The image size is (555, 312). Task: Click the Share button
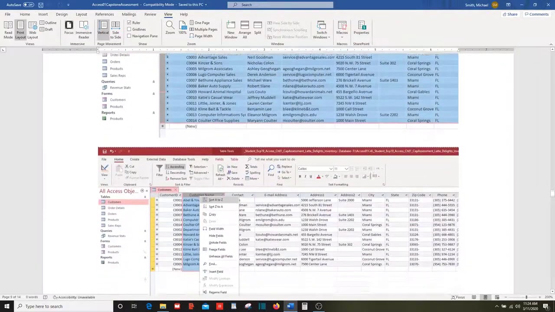point(509,14)
